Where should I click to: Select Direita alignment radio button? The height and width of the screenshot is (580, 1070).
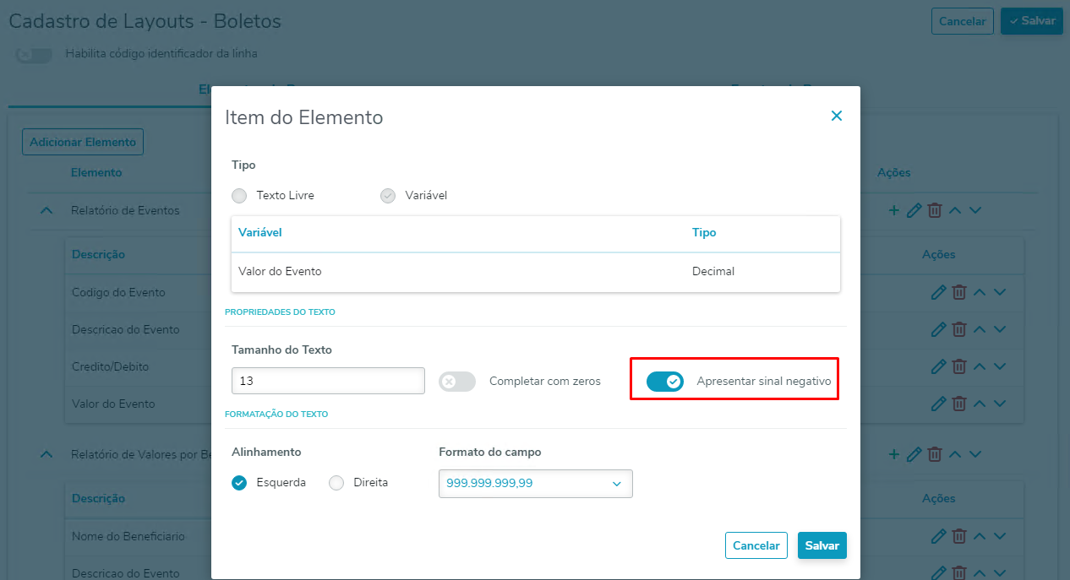pos(336,483)
